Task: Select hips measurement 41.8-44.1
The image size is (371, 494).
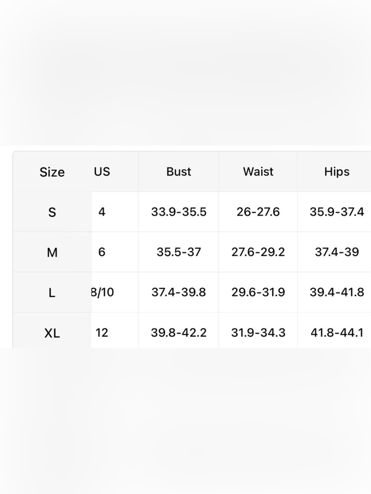Action: tap(337, 332)
